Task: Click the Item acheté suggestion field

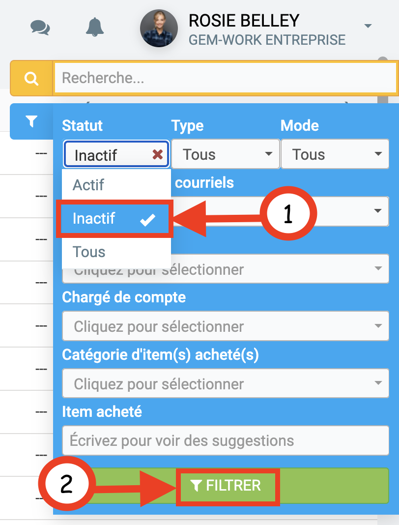Action: pos(225,440)
